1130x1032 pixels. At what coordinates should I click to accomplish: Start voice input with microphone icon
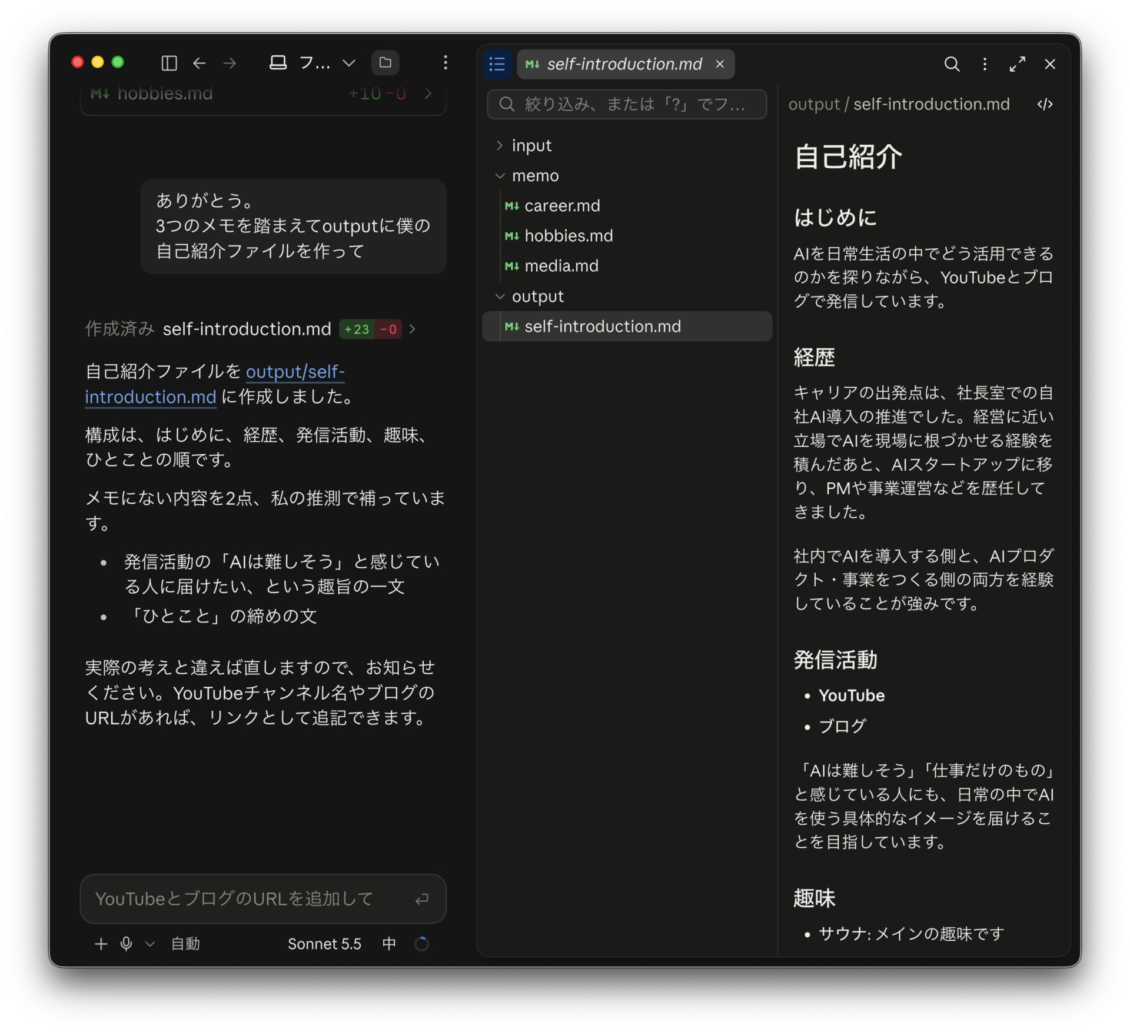[x=126, y=944]
